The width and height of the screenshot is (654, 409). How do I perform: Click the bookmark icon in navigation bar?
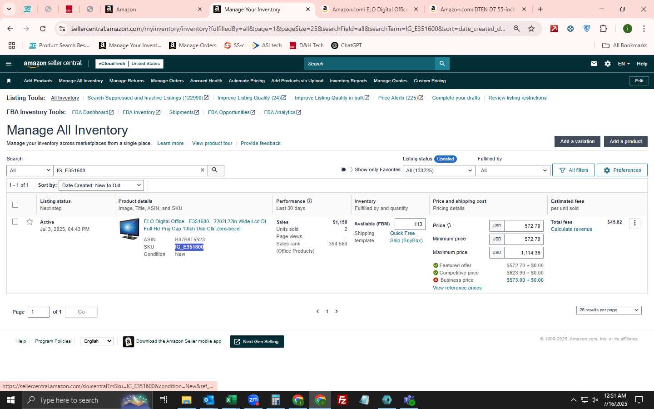coord(9,81)
